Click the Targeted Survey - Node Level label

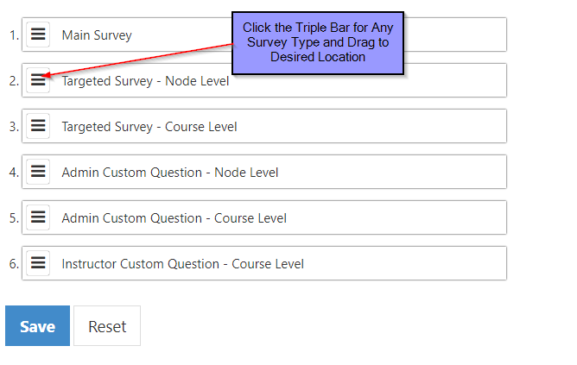[145, 81]
